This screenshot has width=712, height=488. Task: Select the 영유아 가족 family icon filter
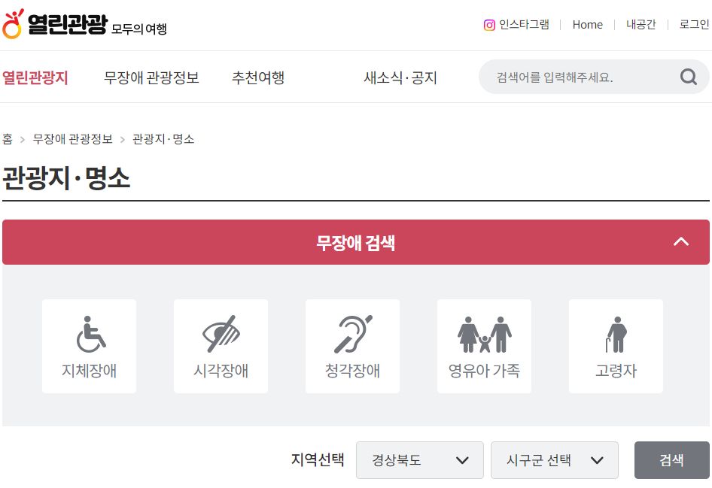(484, 346)
